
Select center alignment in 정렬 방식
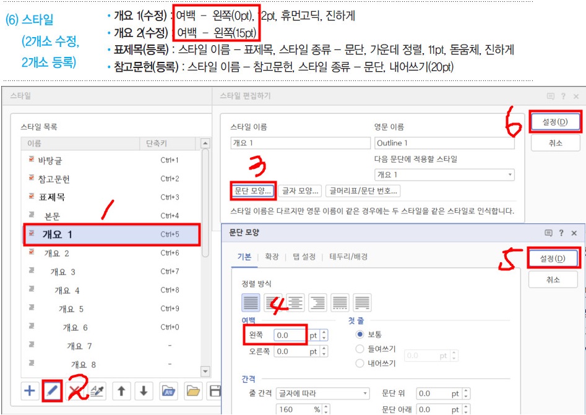296,302
